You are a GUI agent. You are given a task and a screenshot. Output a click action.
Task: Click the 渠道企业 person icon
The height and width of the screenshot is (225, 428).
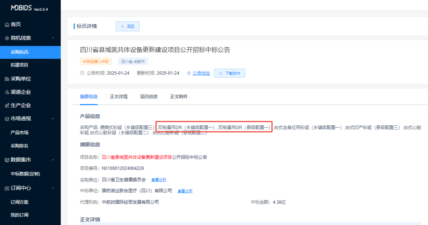[x=7, y=93]
